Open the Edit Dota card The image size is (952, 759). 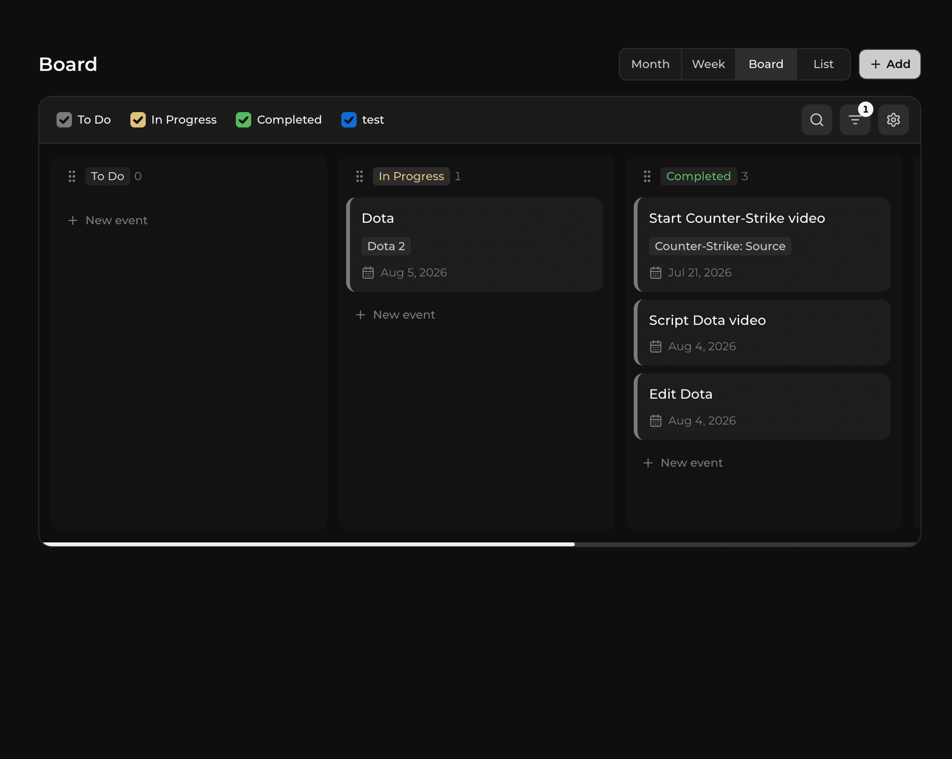click(762, 407)
